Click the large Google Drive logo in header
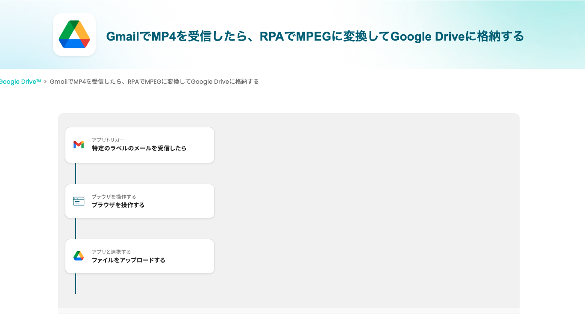Screen dimensions: 585x329 point(74,35)
